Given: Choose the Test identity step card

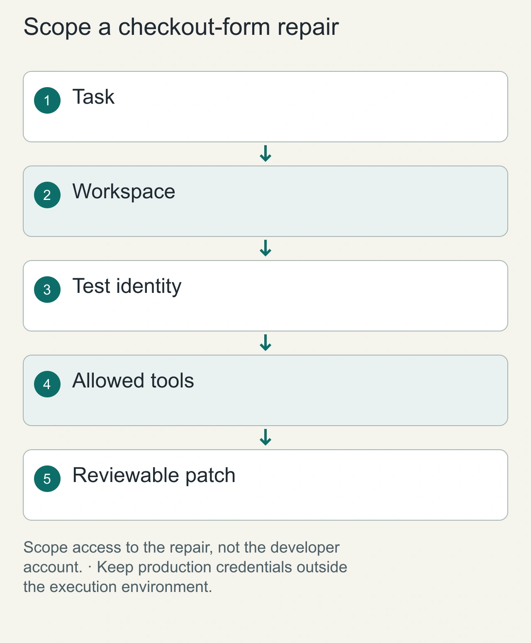Looking at the screenshot, I should tap(265, 296).
